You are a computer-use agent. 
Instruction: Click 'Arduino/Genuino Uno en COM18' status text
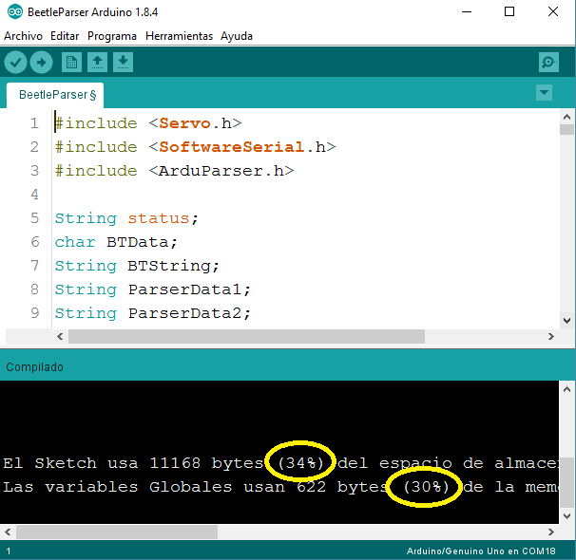point(481,551)
